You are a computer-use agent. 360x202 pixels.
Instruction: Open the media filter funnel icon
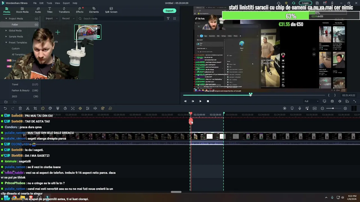pos(168,19)
